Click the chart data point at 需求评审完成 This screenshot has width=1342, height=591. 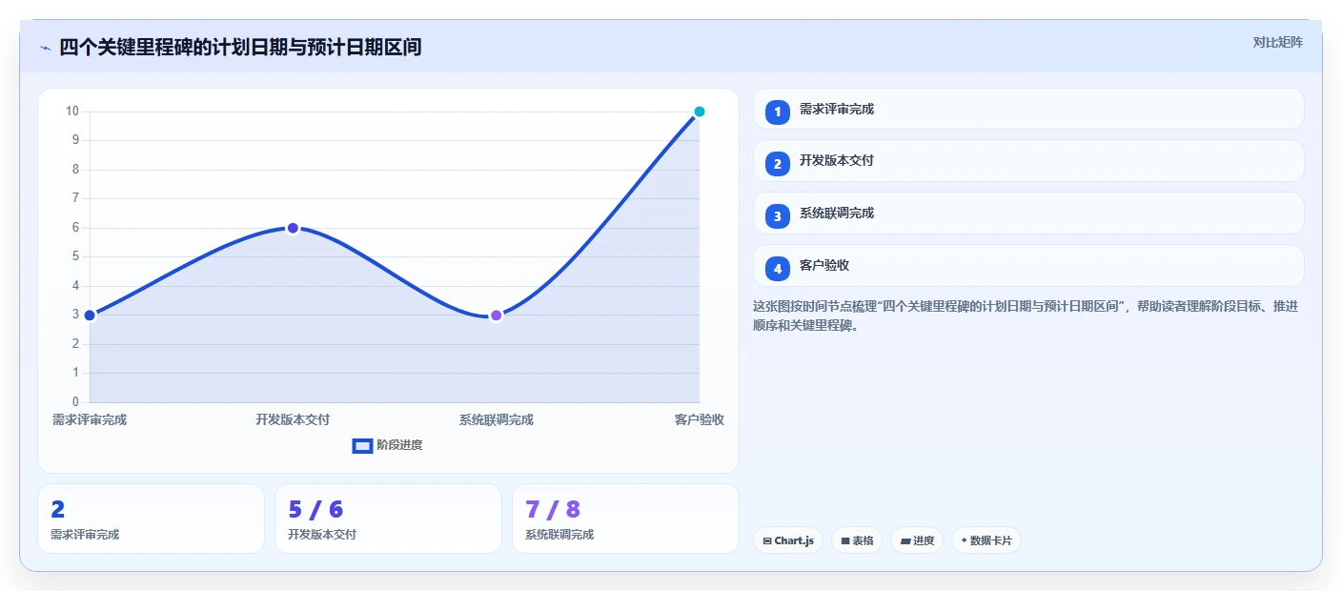pos(90,316)
